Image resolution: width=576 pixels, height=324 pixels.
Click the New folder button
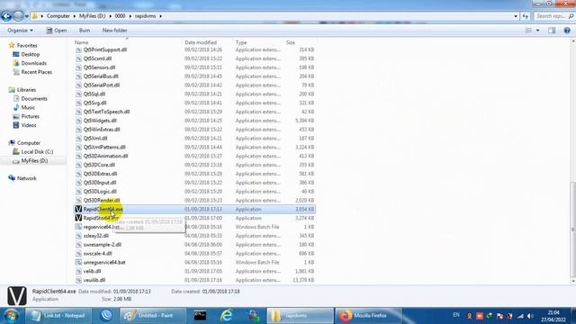(114, 31)
